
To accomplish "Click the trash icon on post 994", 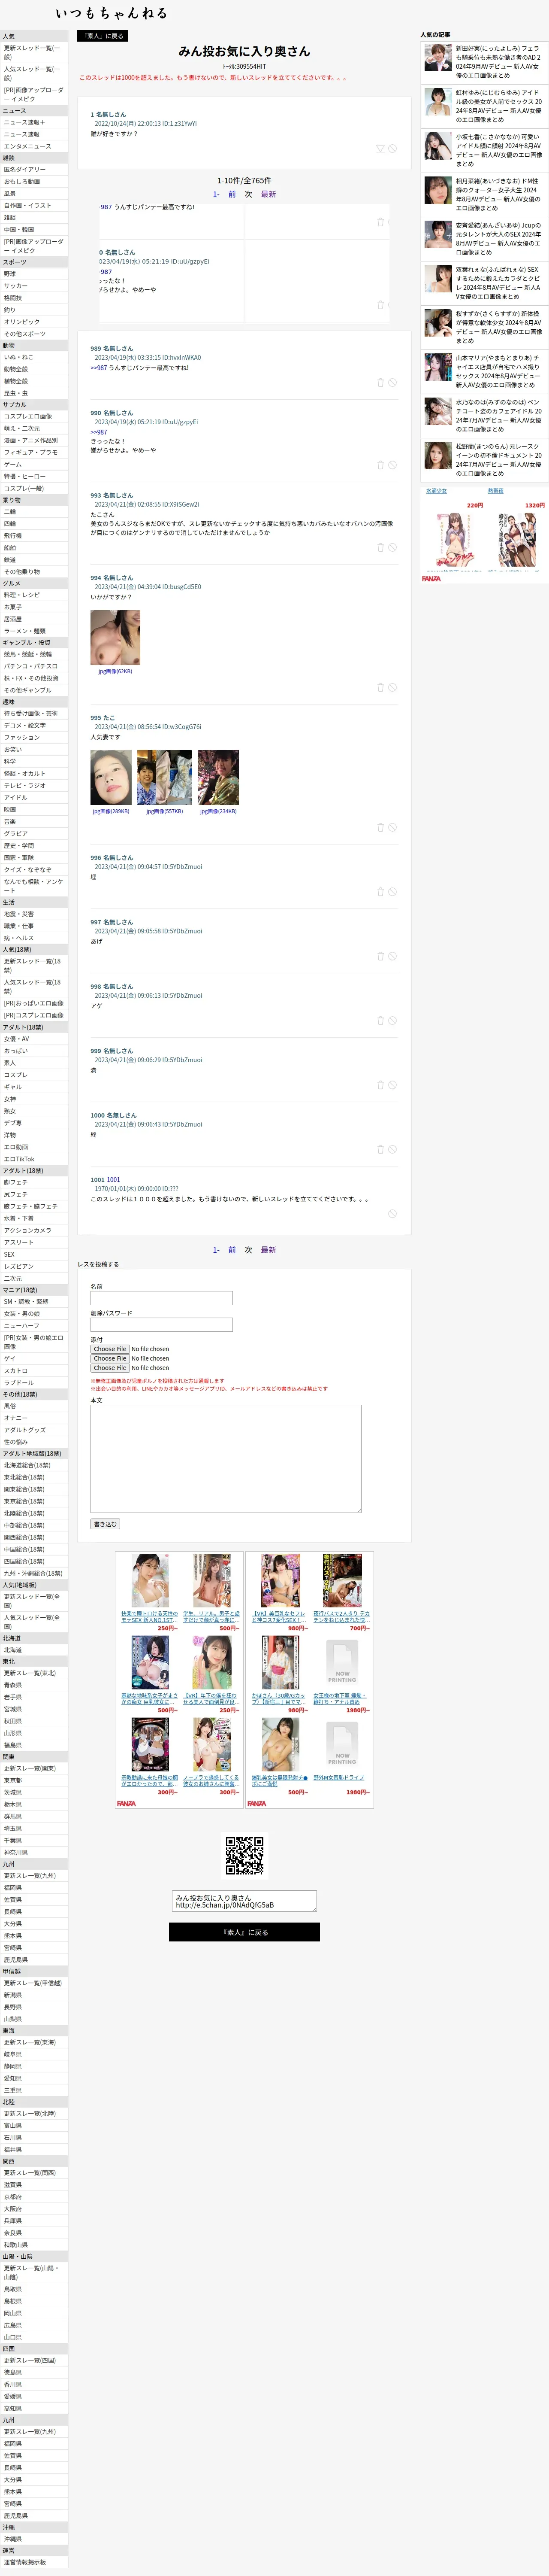I will pyautogui.click(x=380, y=687).
